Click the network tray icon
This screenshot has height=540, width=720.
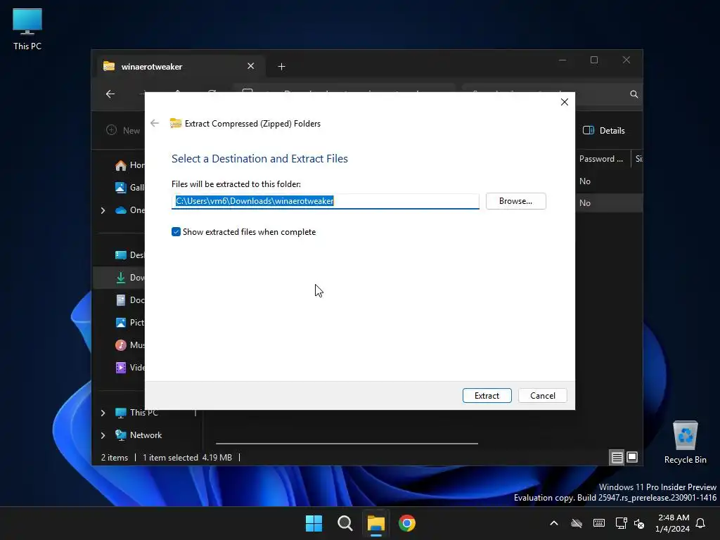622,523
